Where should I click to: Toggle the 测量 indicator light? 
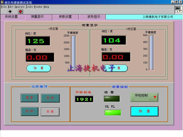coord(112,99)
